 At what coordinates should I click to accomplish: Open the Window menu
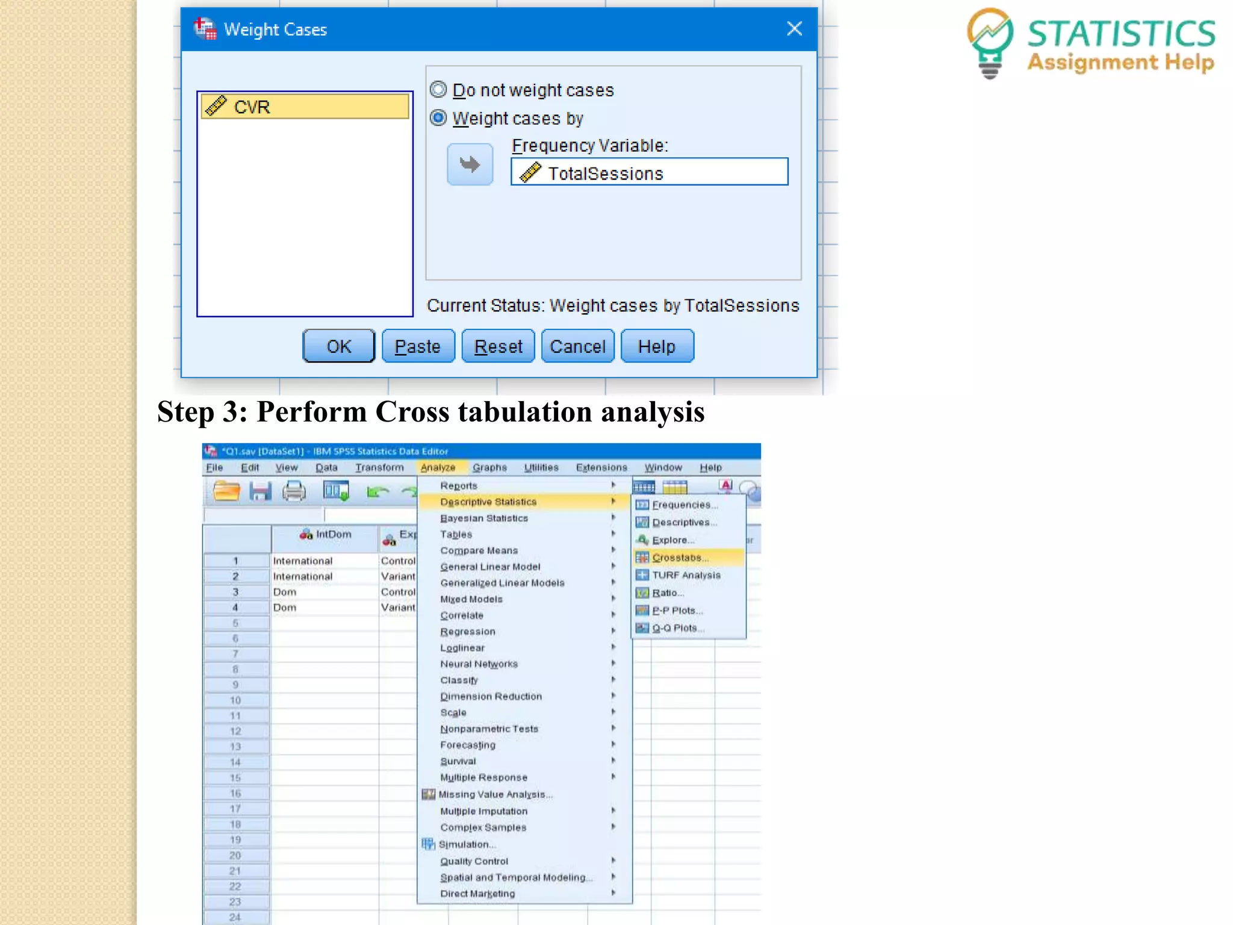[x=663, y=467]
